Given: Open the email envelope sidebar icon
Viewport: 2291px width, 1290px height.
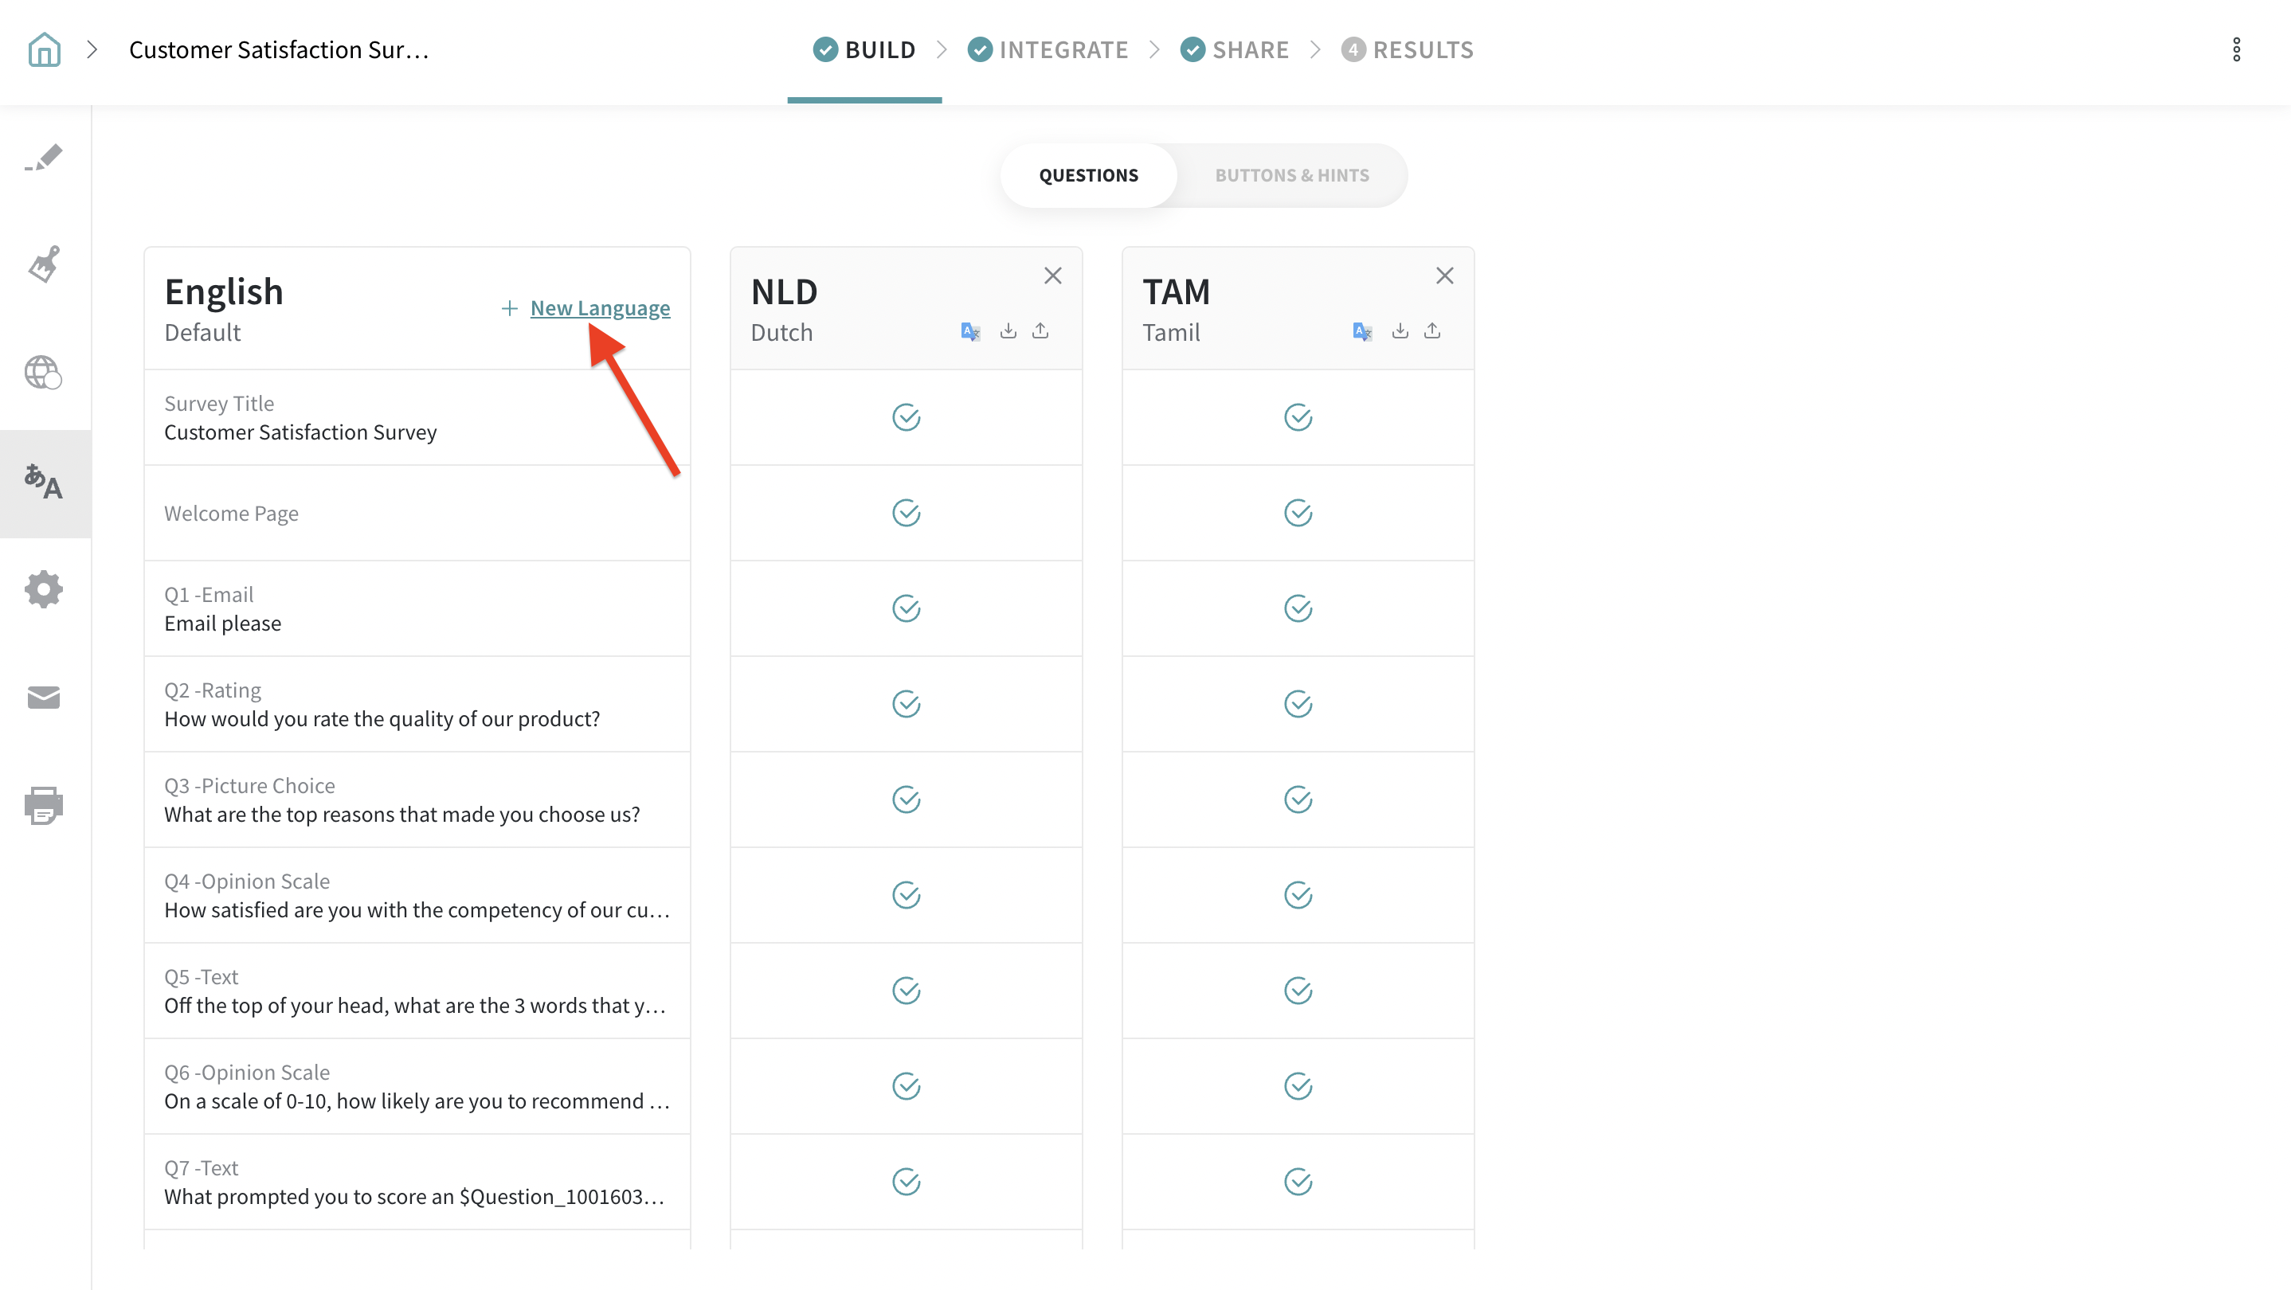Looking at the screenshot, I should pyautogui.click(x=44, y=698).
